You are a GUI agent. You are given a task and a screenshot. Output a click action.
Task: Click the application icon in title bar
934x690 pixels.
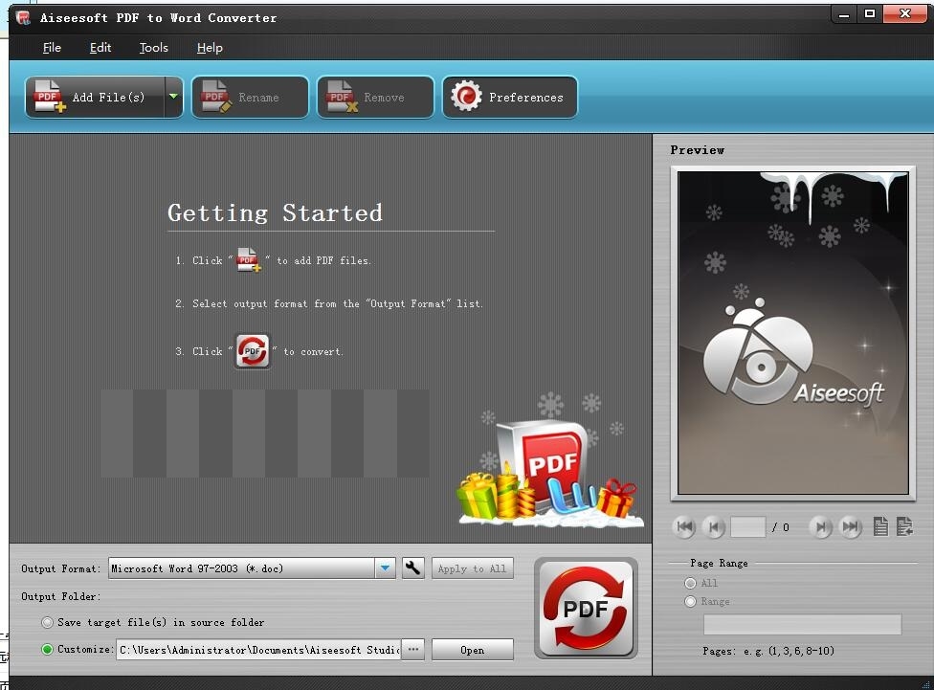(x=23, y=17)
